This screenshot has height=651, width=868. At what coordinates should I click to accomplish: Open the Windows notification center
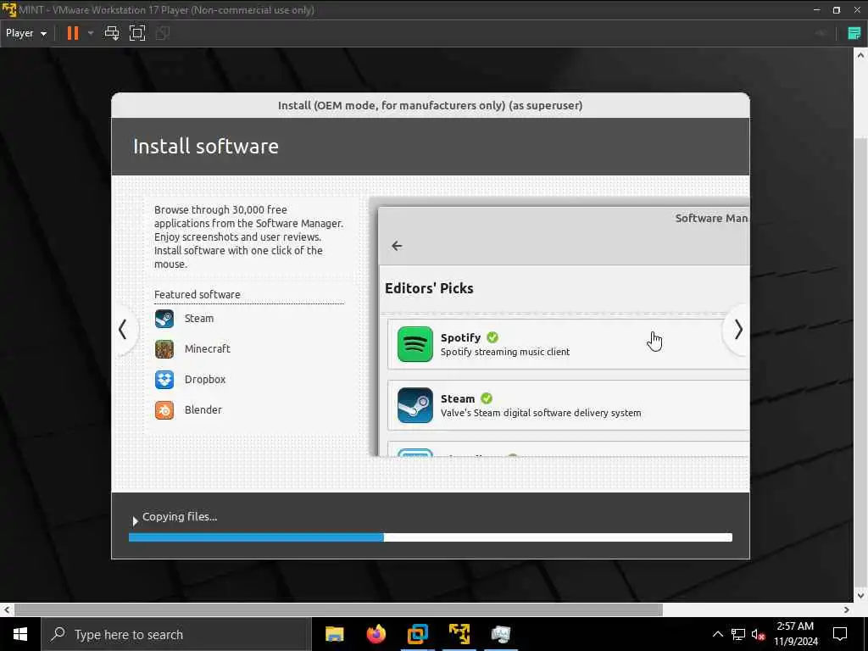tap(840, 634)
